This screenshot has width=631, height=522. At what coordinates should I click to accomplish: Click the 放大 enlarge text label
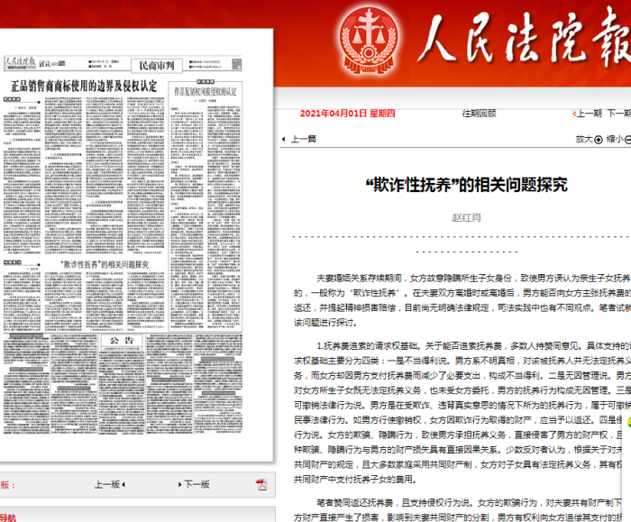(583, 139)
